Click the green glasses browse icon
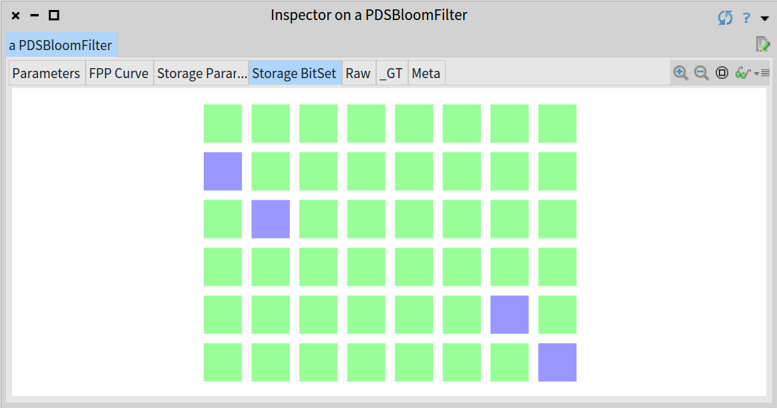Screen dimensions: 777x408 (x=742, y=73)
